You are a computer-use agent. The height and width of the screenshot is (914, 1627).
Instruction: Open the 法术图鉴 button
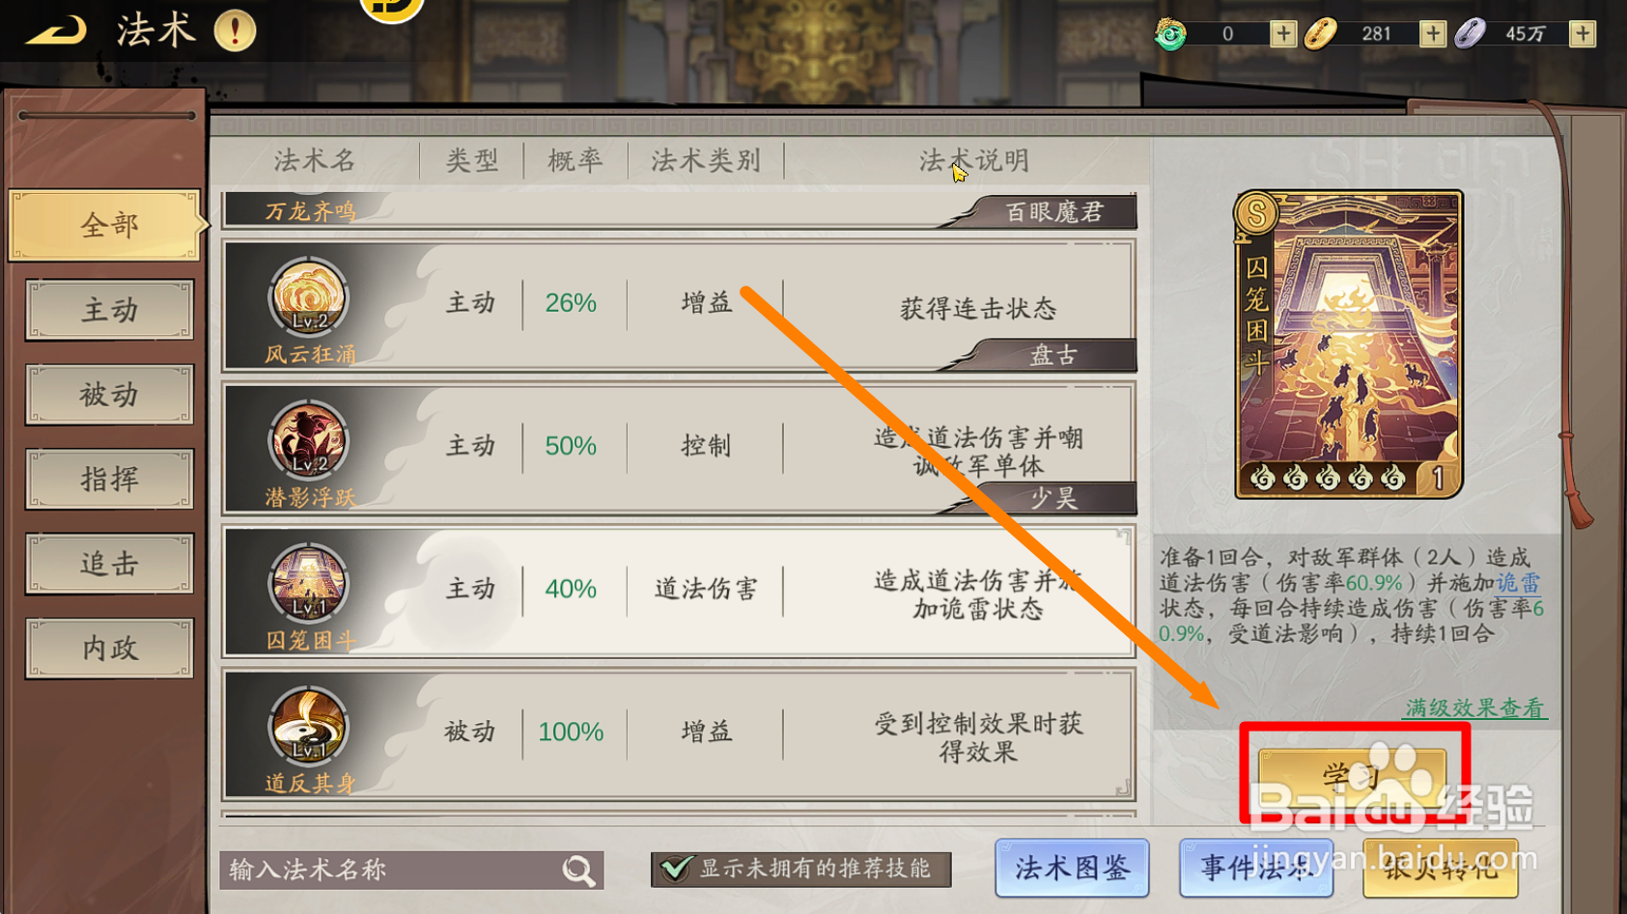pos(1072,868)
